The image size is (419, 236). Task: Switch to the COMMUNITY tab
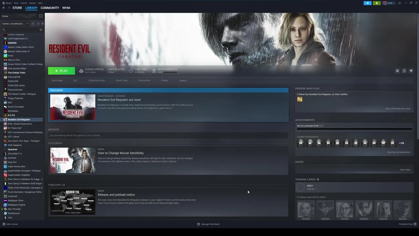(50, 8)
